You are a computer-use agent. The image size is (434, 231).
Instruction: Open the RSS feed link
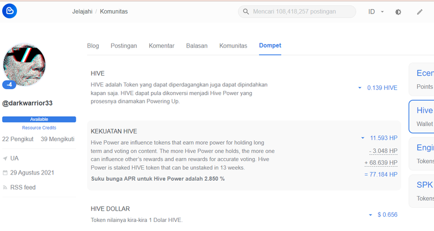[23, 188]
